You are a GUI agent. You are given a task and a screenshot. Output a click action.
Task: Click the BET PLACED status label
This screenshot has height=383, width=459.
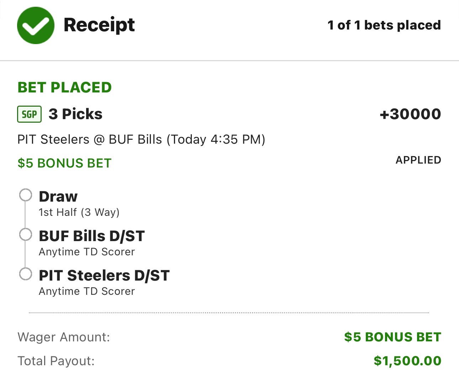pyautogui.click(x=64, y=87)
